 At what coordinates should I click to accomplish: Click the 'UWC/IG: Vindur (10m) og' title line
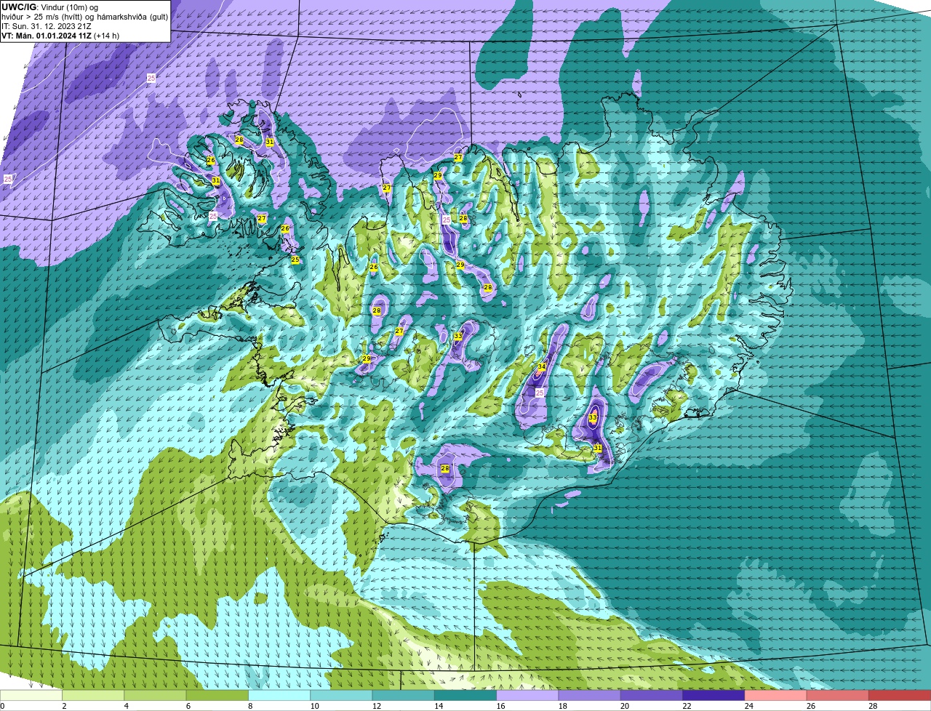[50, 7]
